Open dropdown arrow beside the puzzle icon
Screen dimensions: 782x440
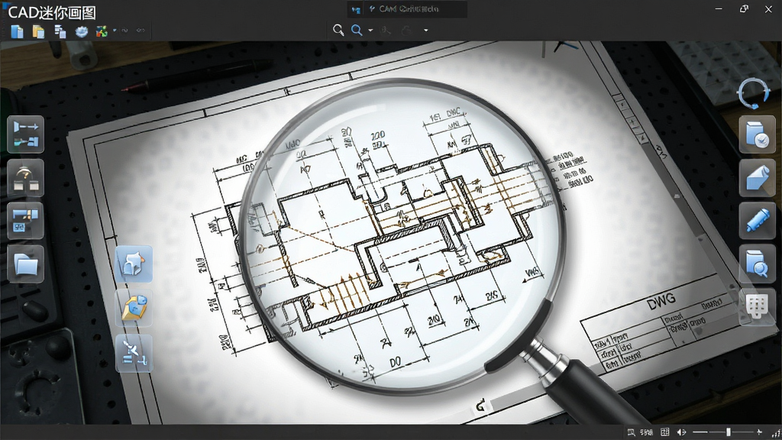click(x=115, y=31)
